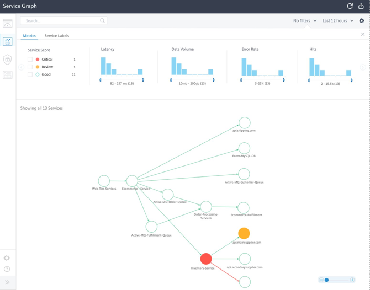
Task: Select the Active-MQ-Customer-Queue node
Action: [244, 174]
